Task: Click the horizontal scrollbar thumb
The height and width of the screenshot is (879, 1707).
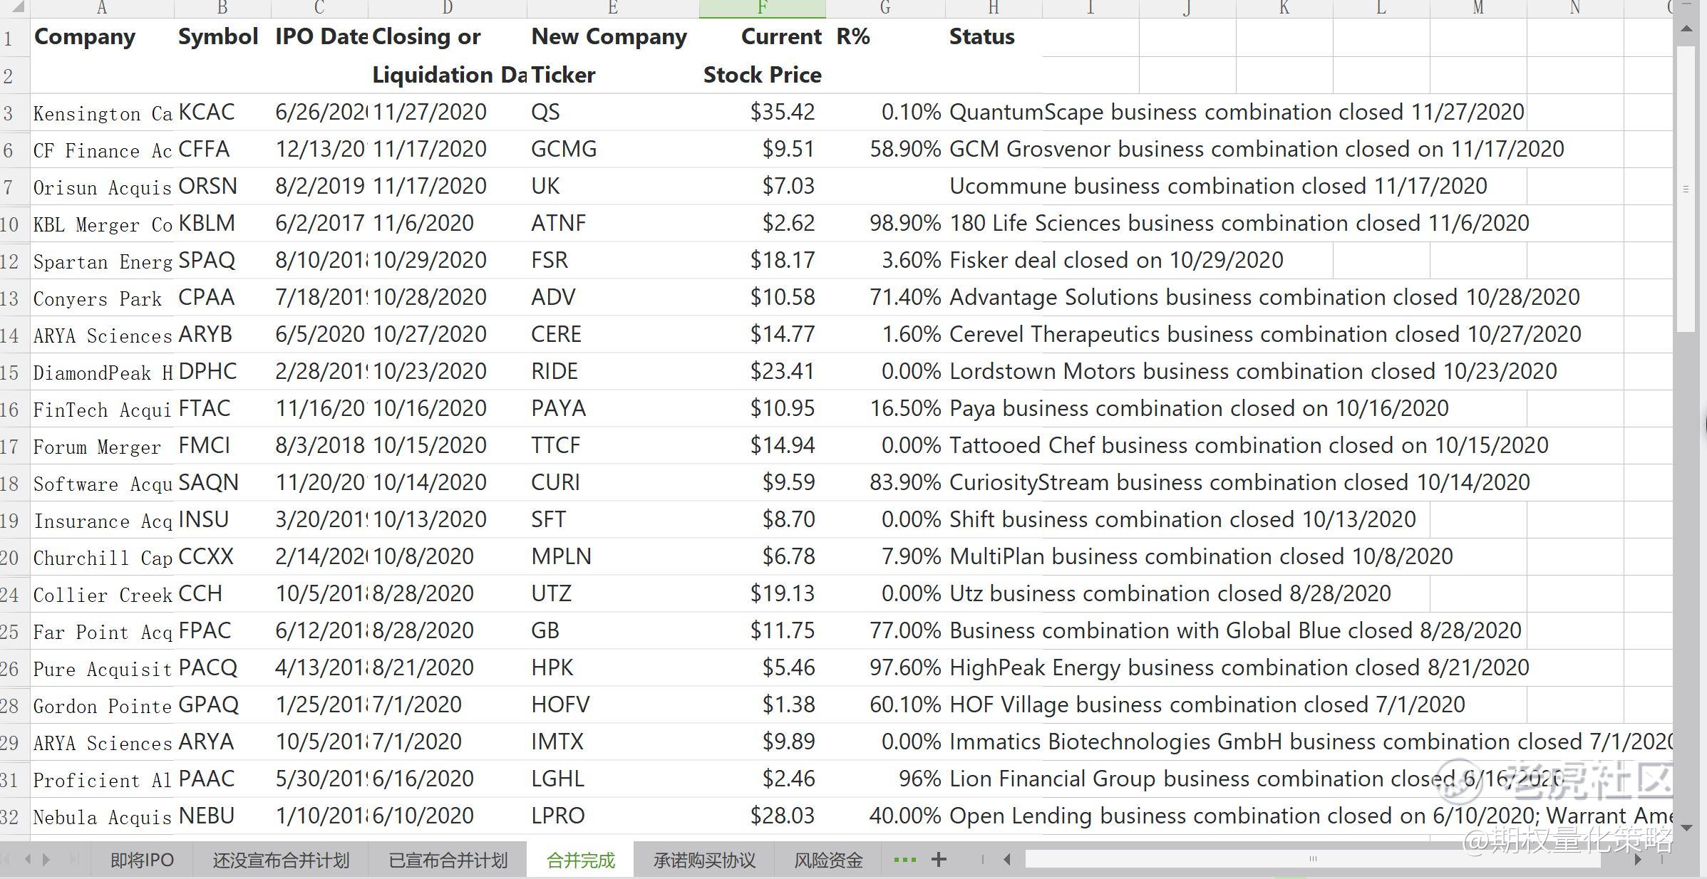Action: 1312,859
